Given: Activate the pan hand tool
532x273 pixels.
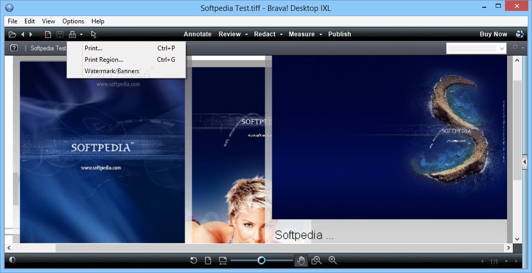Looking at the screenshot, I should (301, 261).
